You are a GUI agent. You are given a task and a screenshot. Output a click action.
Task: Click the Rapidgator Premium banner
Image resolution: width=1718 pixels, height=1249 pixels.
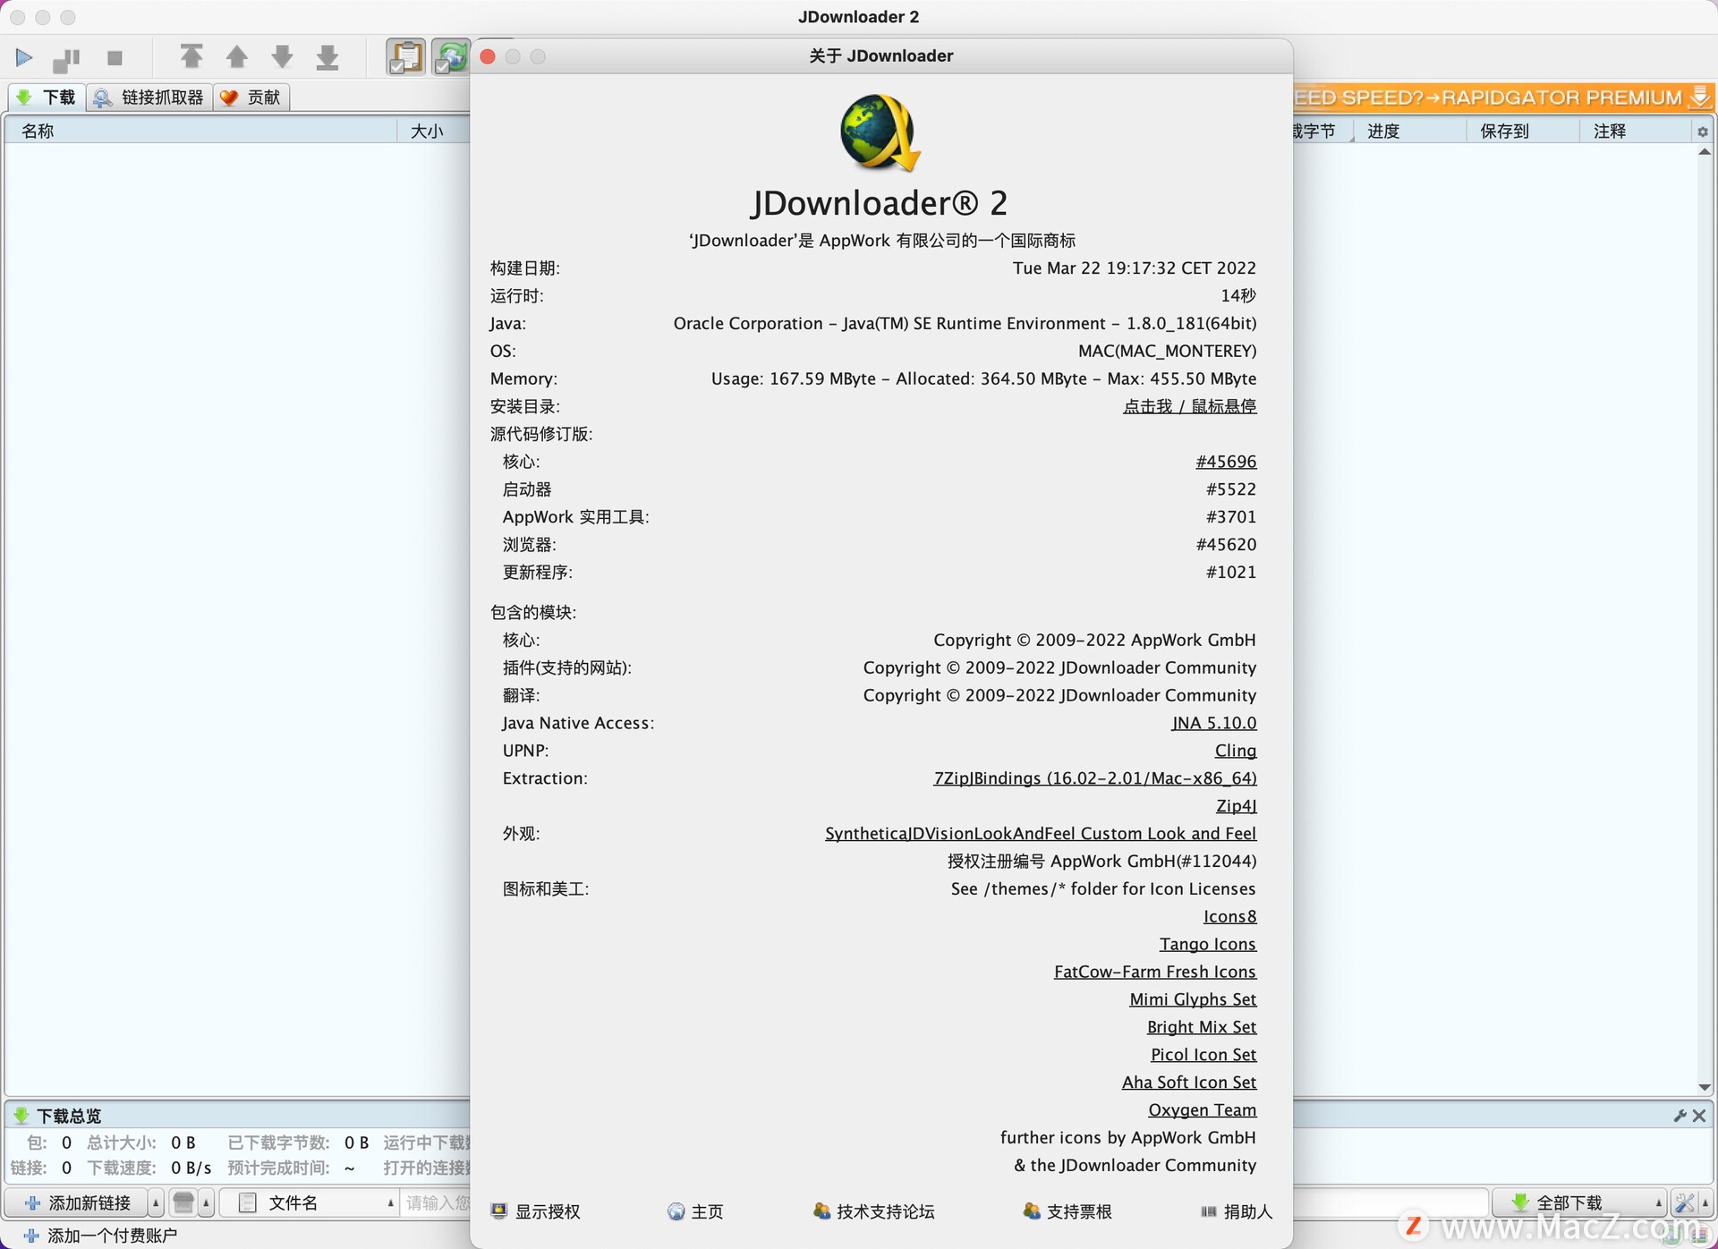pos(1503,97)
